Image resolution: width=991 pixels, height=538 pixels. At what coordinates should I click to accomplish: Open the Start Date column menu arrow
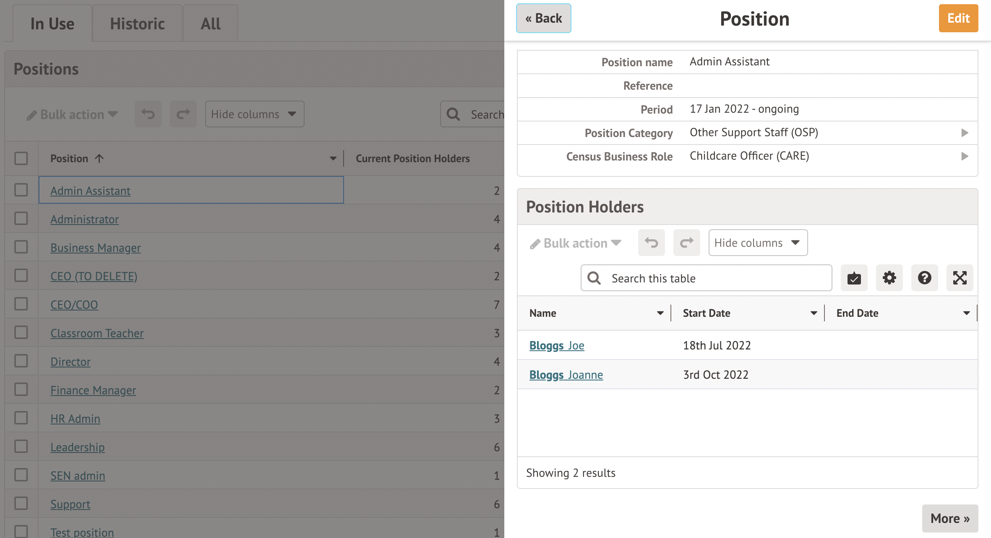click(x=814, y=313)
